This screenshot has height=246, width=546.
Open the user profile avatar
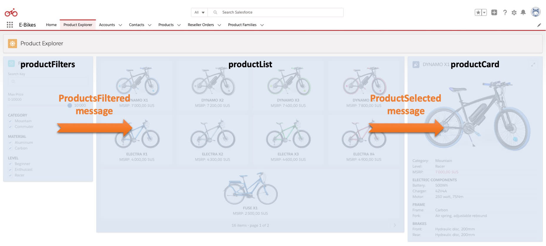tap(536, 12)
